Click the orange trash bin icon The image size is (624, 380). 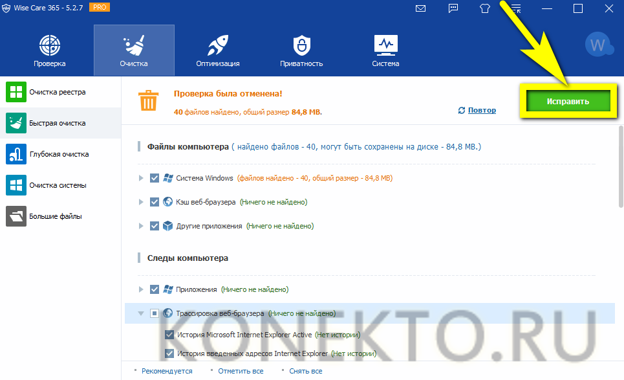click(149, 100)
